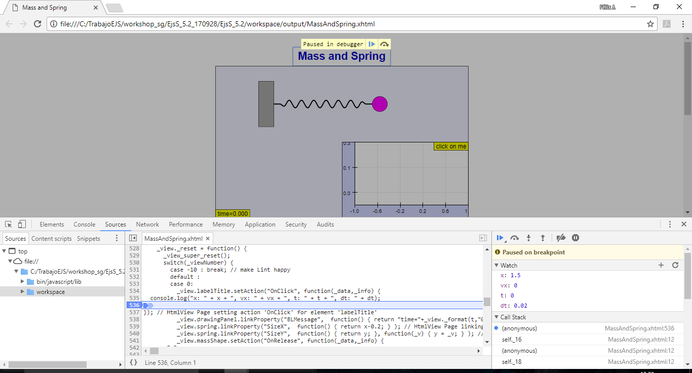Collapse the C:/TrabajoEJS folder node
Screen dimensions: 692x373
tap(16, 272)
